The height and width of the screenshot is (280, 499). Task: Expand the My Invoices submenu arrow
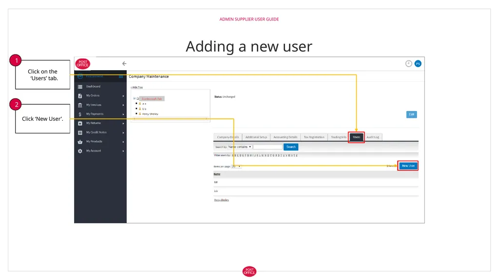coord(123,105)
